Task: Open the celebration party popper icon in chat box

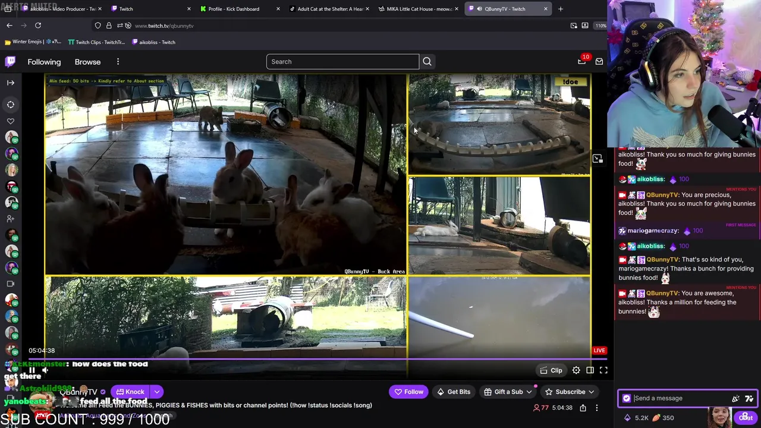Action: 736,398
